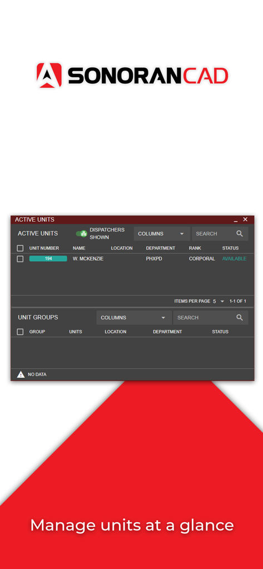Viewport: 263px width, 569px height.
Task: Open the Items Per Page dropdown
Action: [x=219, y=301]
